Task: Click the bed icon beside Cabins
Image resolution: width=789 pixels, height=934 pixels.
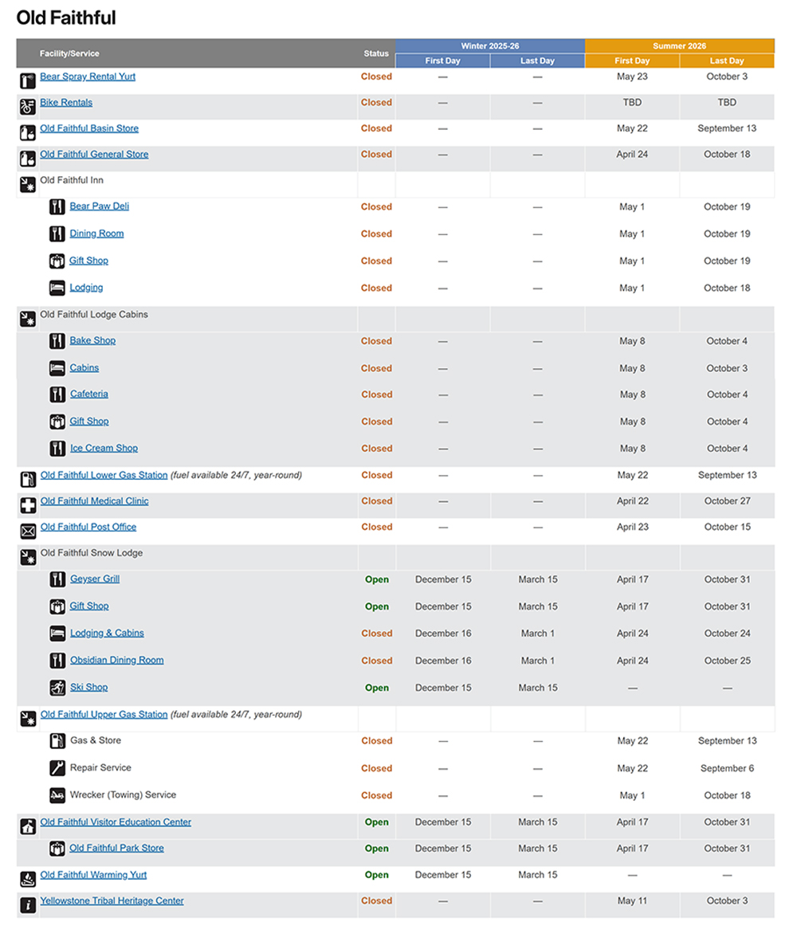Action: click(57, 368)
